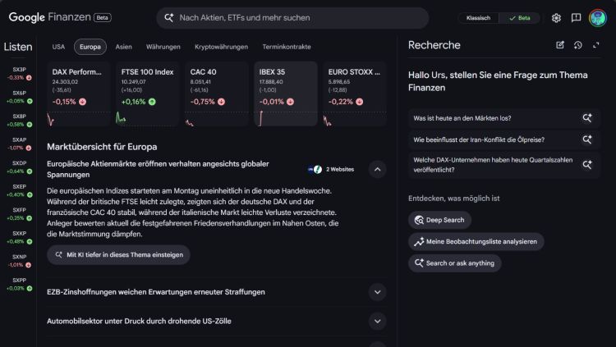This screenshot has width=616, height=347.
Task: Open the DAX Performance index card
Action: click(79, 94)
